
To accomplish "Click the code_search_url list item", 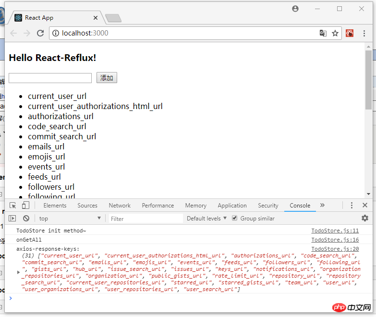I will (57, 126).
